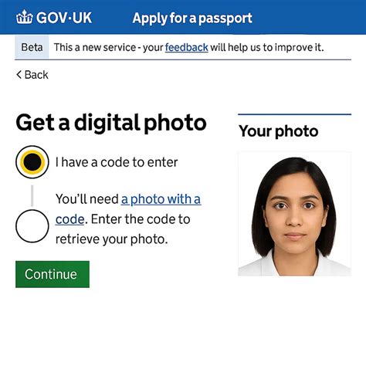Click the grey vertical line under the selected radio
The height and width of the screenshot is (366, 366).
pos(32,195)
